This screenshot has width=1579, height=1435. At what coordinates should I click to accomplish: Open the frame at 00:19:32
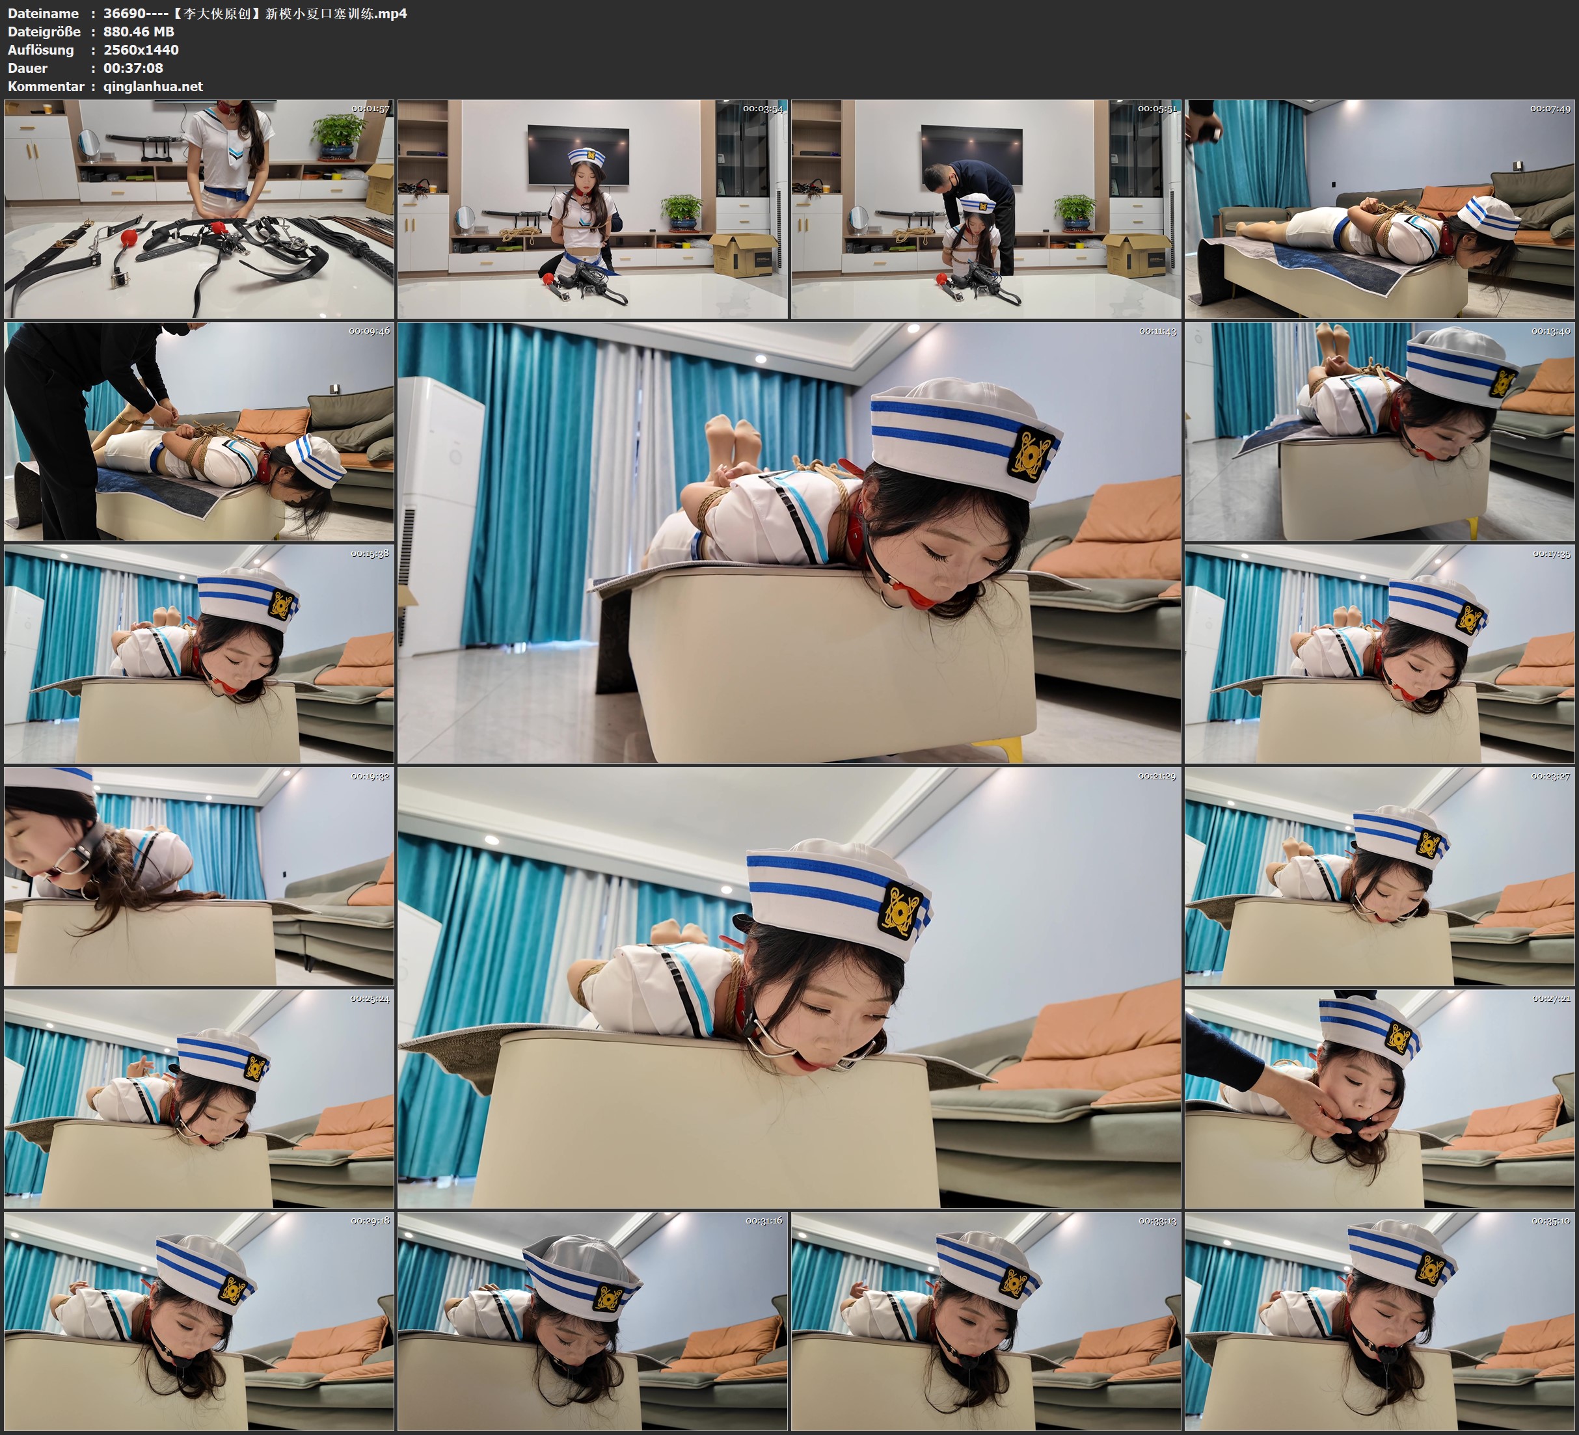pyautogui.click(x=199, y=876)
